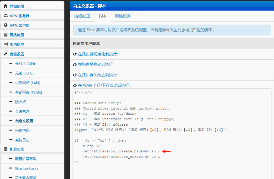Open 防火墙 settings

point(20,102)
